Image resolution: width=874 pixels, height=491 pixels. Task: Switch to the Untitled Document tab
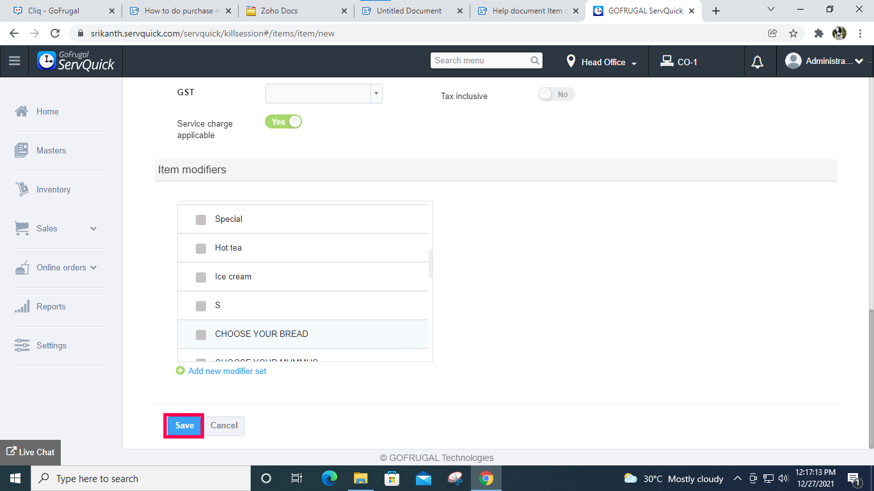tap(413, 11)
